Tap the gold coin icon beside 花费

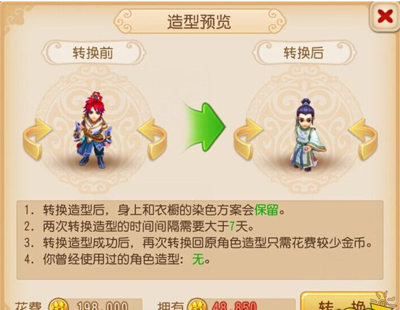(x=59, y=305)
